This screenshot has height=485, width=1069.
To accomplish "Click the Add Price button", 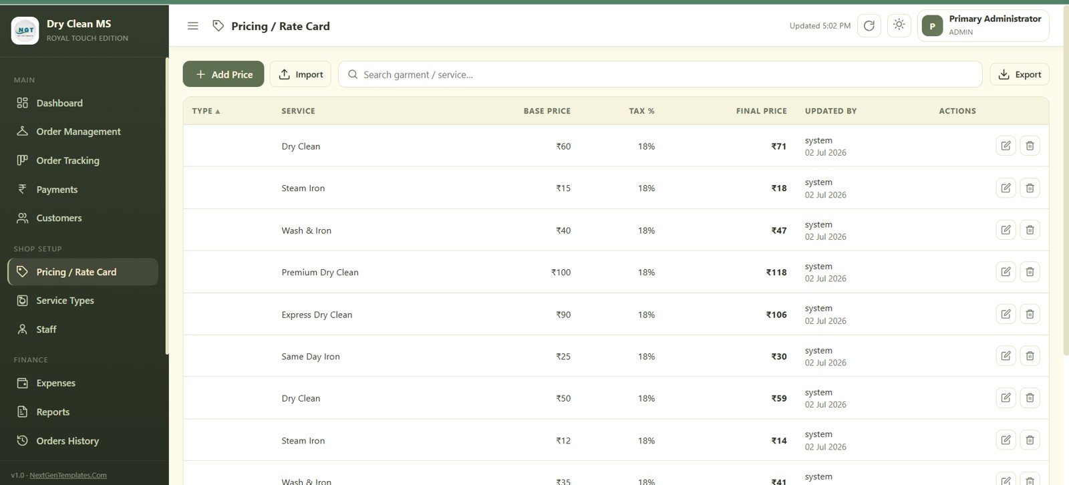I will click(223, 74).
